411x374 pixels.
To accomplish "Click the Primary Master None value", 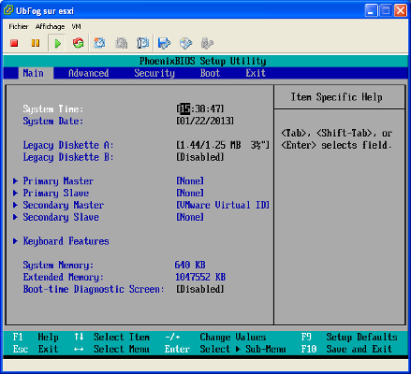I will [x=190, y=180].
